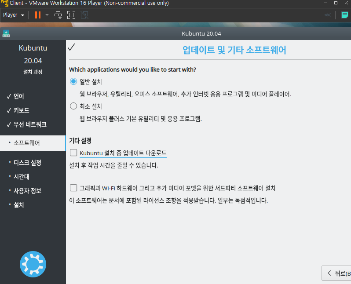351x284 pixels.
Task: Select the 키보드 step in the sidebar
Action: [21, 110]
